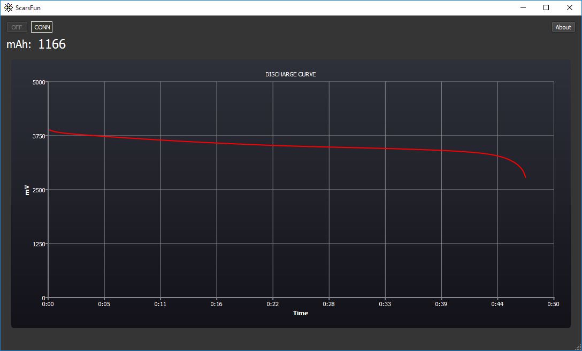582x351 pixels.
Task: Click the window resize grip corner
Action: (578, 347)
